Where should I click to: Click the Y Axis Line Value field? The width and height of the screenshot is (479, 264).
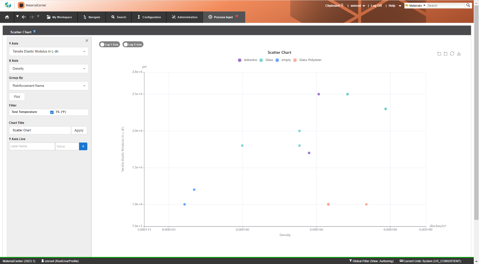coord(67,146)
